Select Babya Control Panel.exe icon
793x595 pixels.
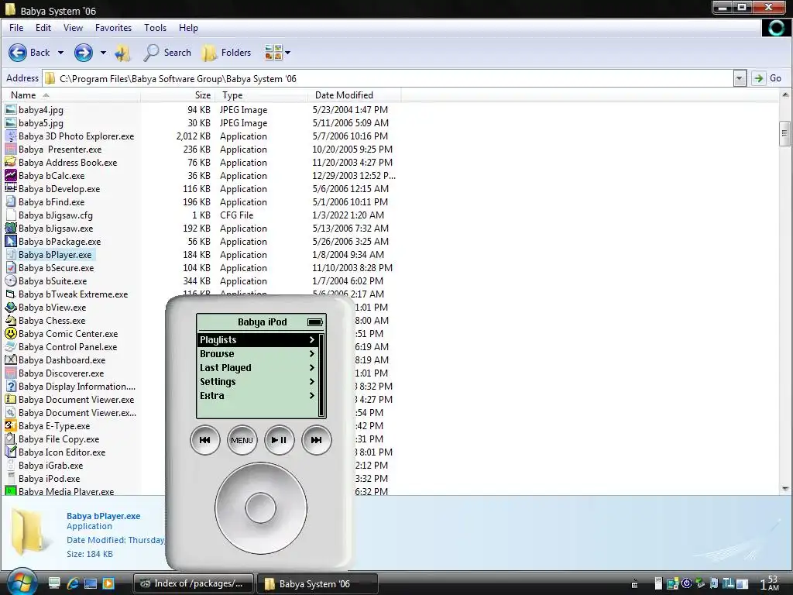click(11, 346)
